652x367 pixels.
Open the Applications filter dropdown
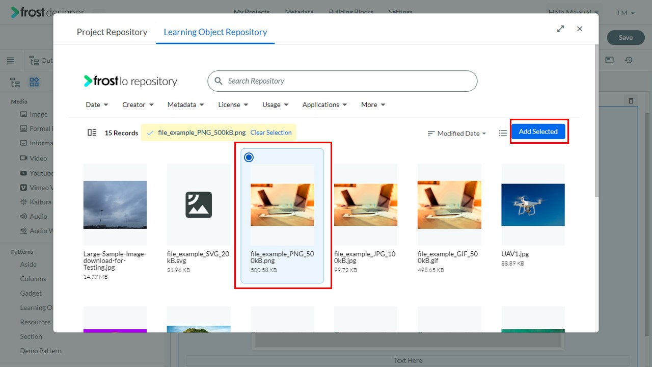point(325,104)
